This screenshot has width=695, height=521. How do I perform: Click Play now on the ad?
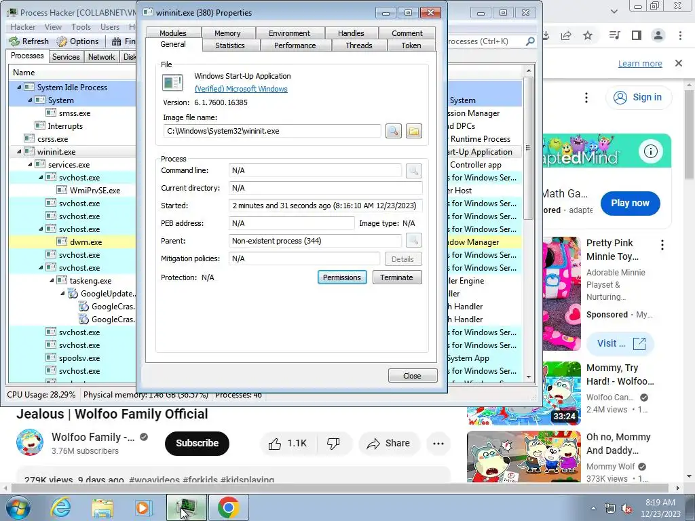tap(630, 204)
